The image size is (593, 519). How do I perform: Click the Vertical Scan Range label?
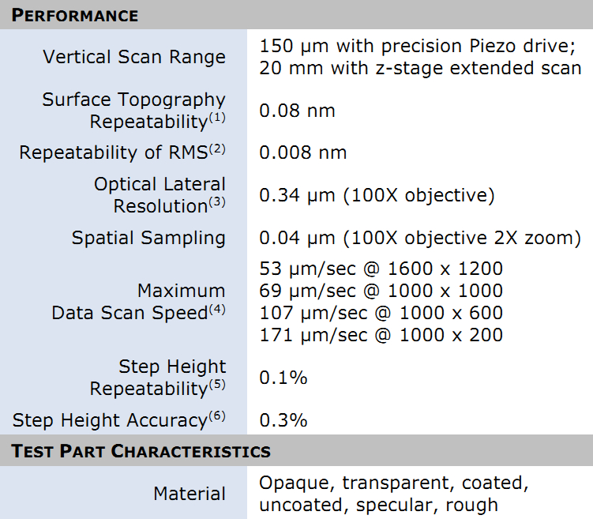pyautogui.click(x=134, y=57)
